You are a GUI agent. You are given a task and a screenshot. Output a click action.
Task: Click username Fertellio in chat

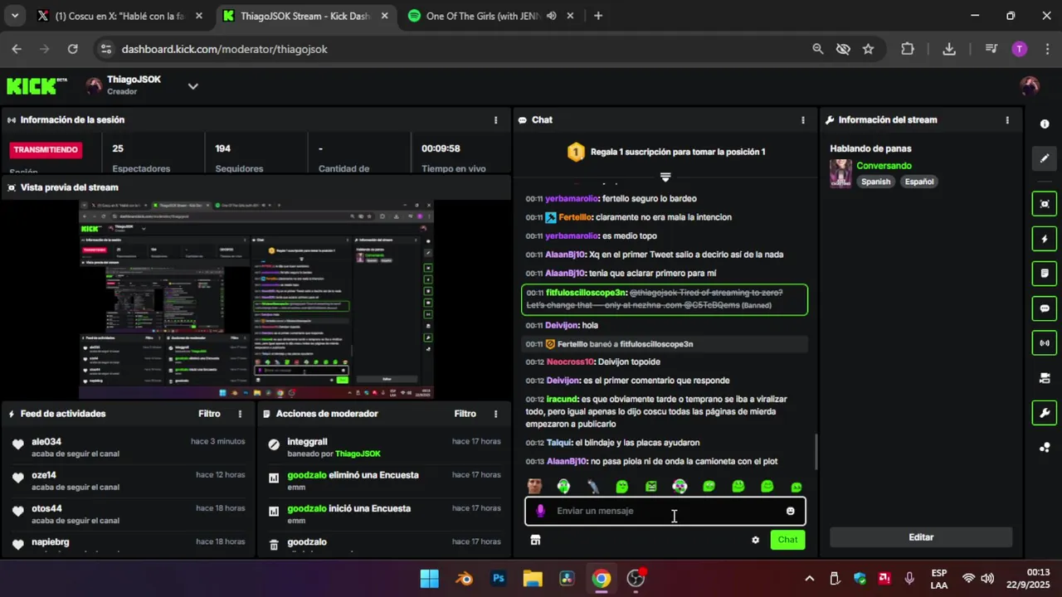[575, 217]
